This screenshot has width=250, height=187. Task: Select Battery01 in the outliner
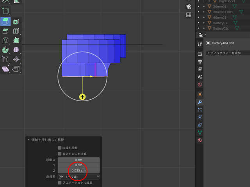[x=220, y=23]
